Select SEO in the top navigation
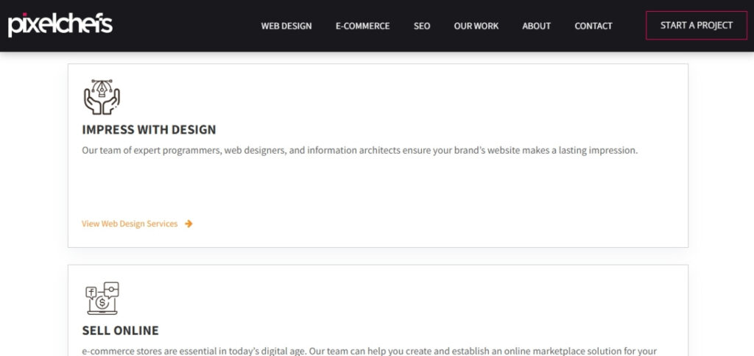This screenshot has width=754, height=356. point(422,26)
